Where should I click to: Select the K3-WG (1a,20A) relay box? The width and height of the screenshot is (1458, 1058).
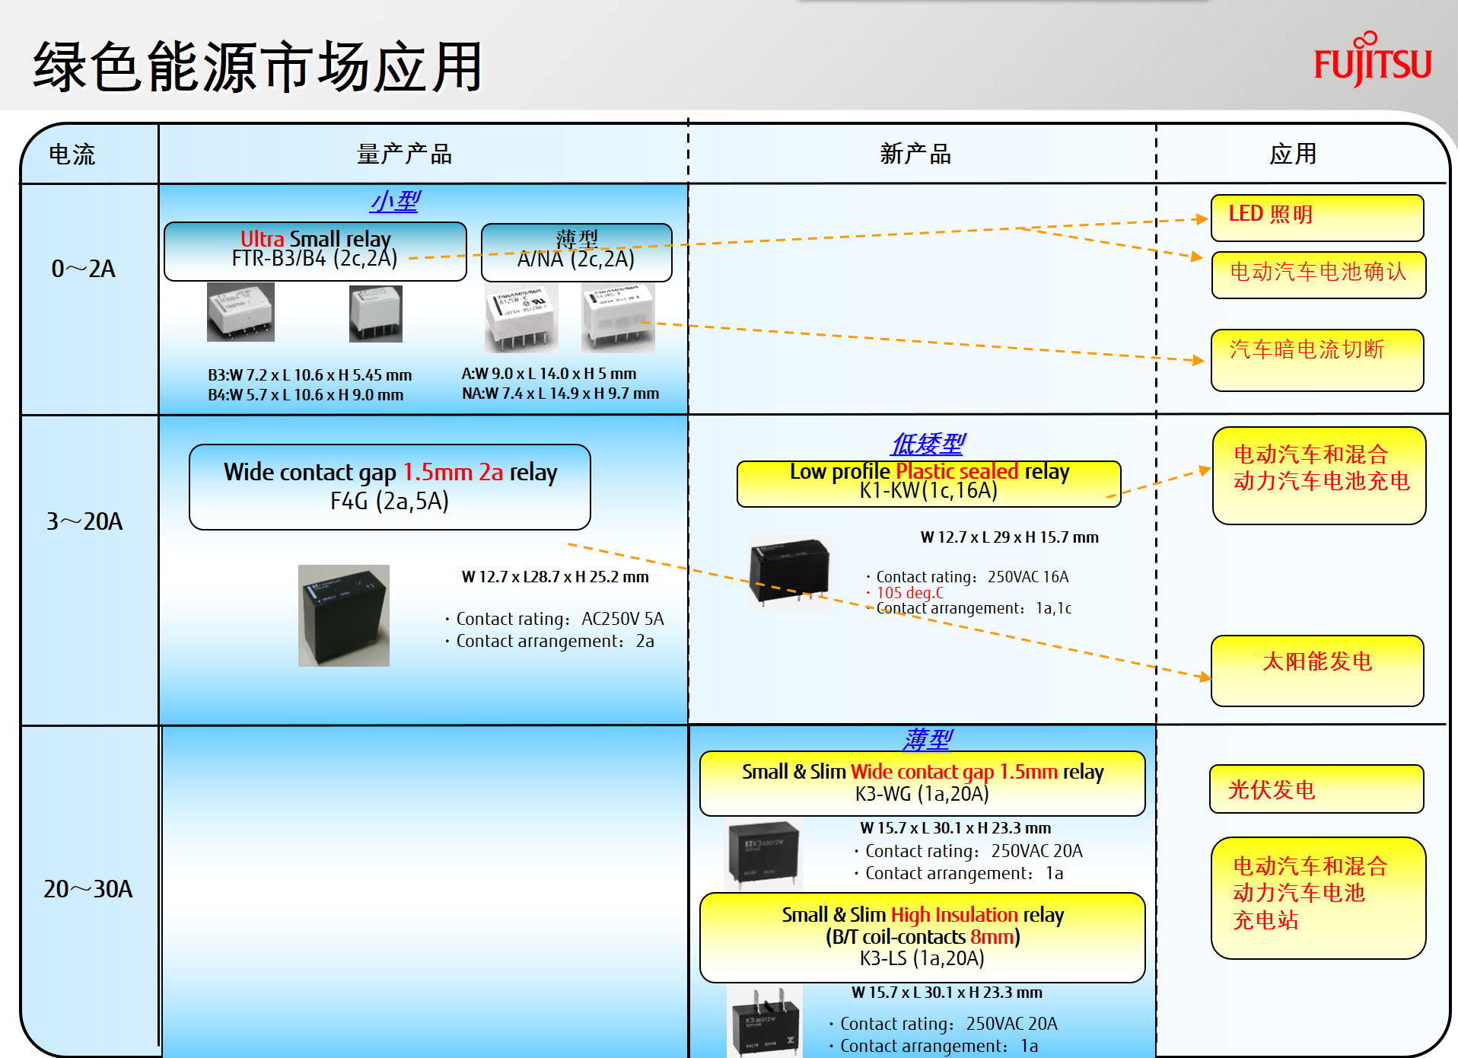pyautogui.click(x=922, y=783)
